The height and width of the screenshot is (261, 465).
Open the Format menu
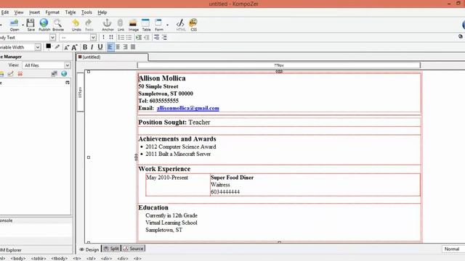pyautogui.click(x=52, y=12)
